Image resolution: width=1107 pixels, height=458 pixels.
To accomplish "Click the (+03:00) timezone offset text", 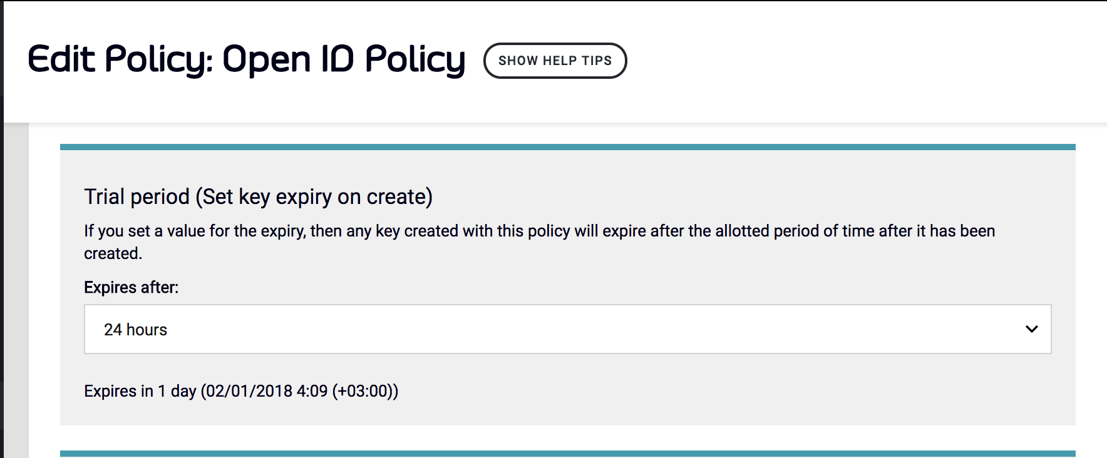I will pyautogui.click(x=364, y=391).
